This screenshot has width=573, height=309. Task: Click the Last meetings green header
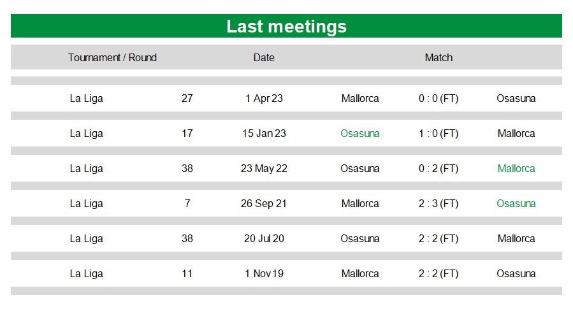286,26
